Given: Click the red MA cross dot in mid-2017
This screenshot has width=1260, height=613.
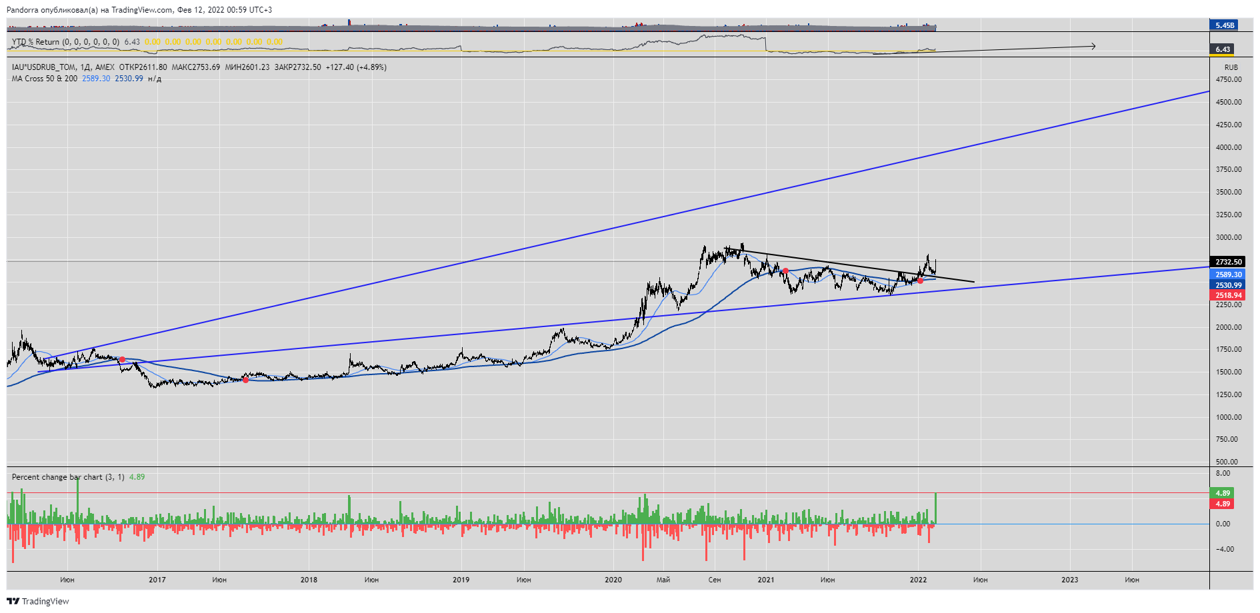Looking at the screenshot, I should 245,380.
